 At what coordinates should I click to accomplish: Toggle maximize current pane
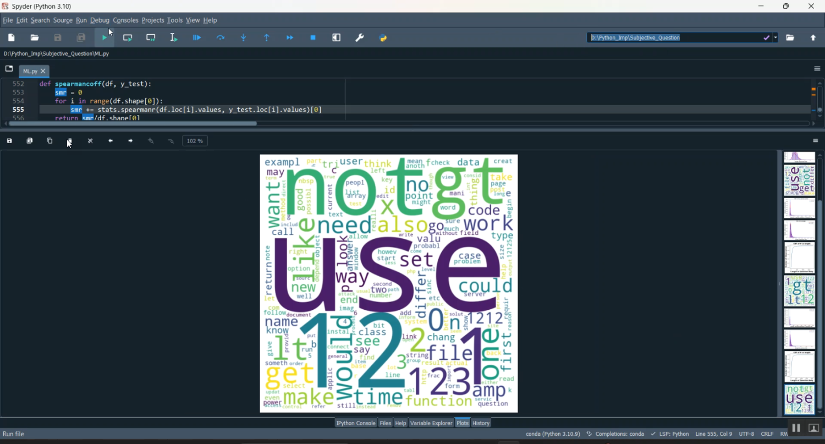(336, 37)
